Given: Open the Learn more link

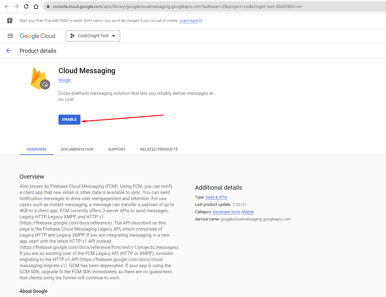Looking at the screenshot, I should click(191, 21).
